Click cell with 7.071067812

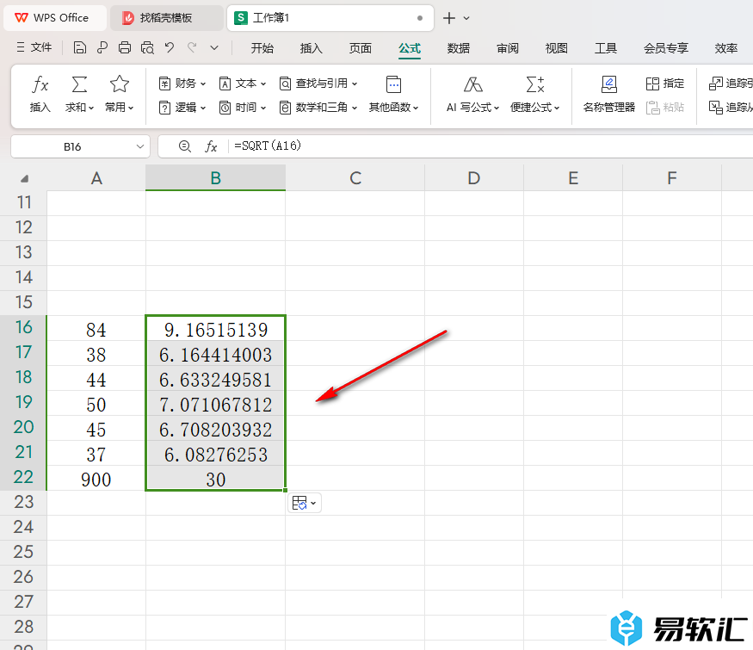tap(216, 404)
